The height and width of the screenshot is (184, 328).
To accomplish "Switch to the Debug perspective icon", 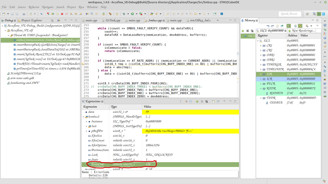I will 318,14.
